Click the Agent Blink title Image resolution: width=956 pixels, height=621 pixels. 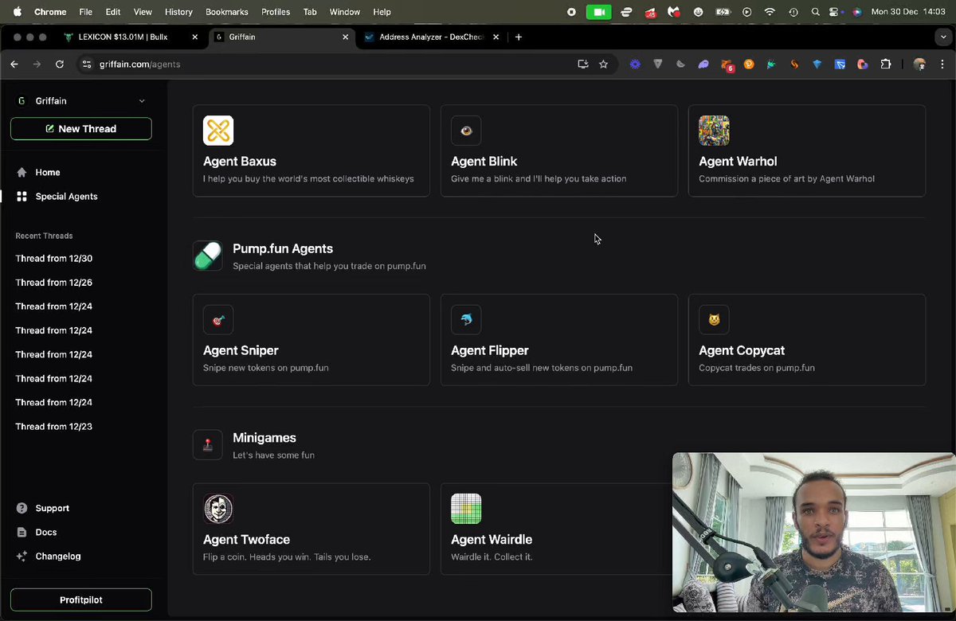coord(484,161)
